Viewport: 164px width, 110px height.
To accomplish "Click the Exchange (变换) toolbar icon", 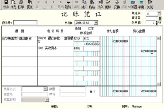I will pos(117,4).
